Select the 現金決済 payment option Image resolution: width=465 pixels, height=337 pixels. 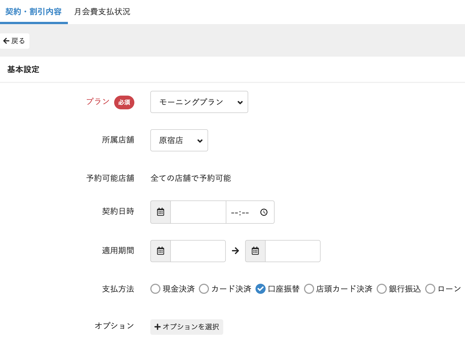155,289
